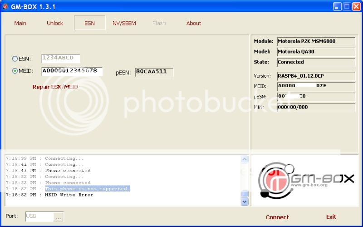Screen dimensions: 363x227
Task: Click the Connect button
Action: 277,217
